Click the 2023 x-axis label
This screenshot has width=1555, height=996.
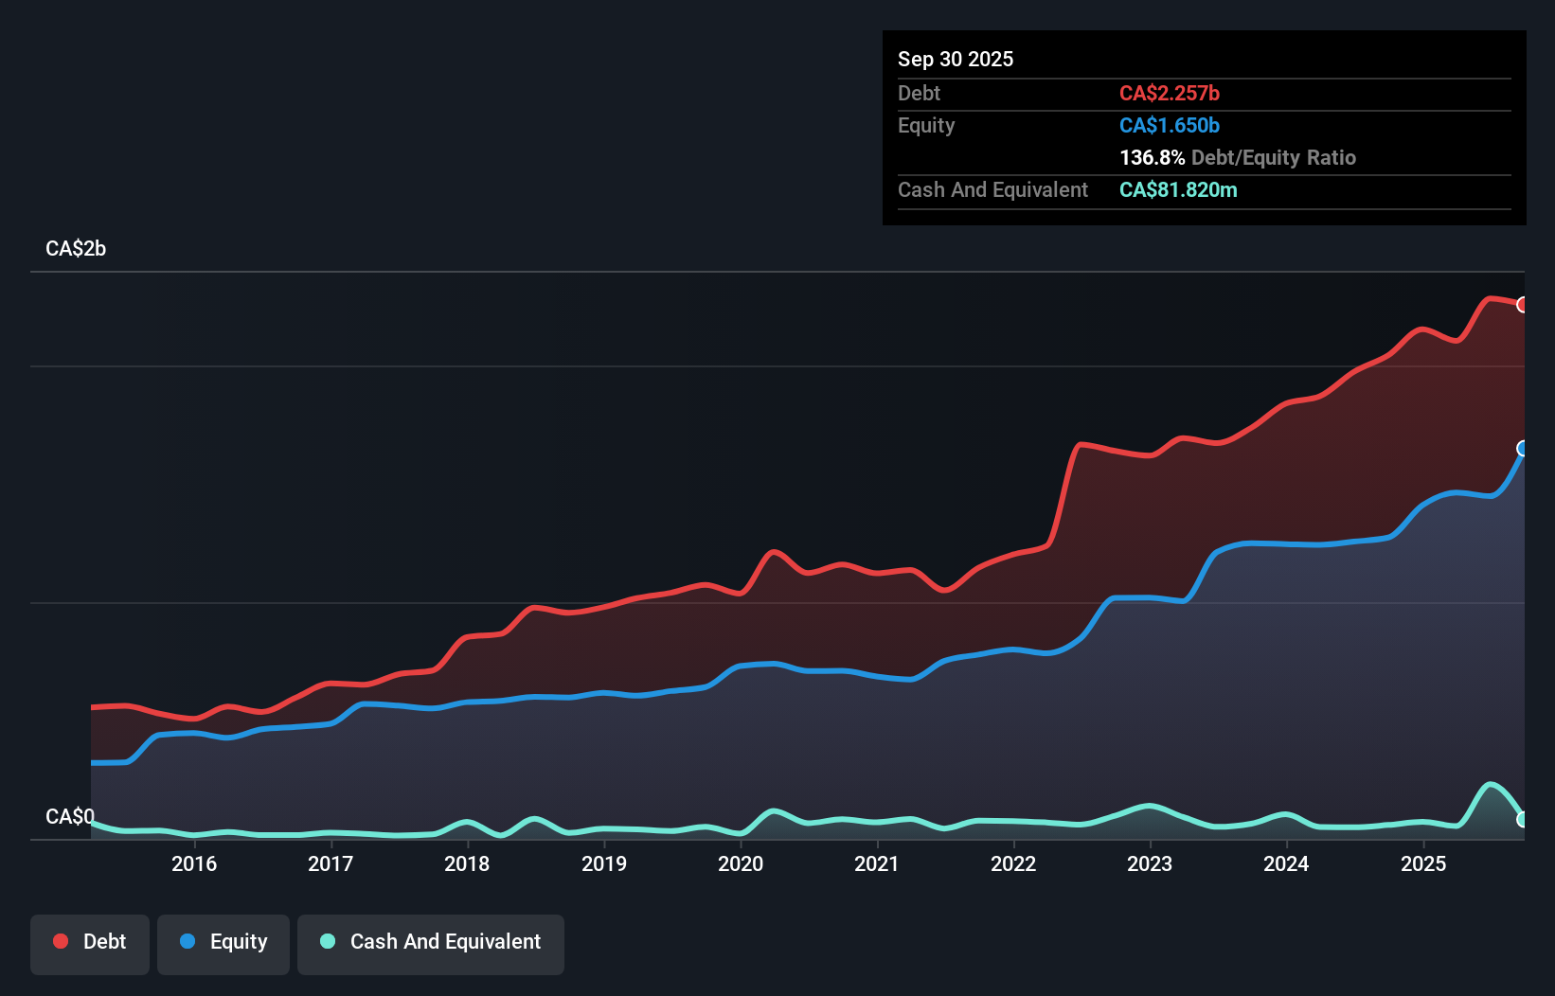pos(1150,863)
